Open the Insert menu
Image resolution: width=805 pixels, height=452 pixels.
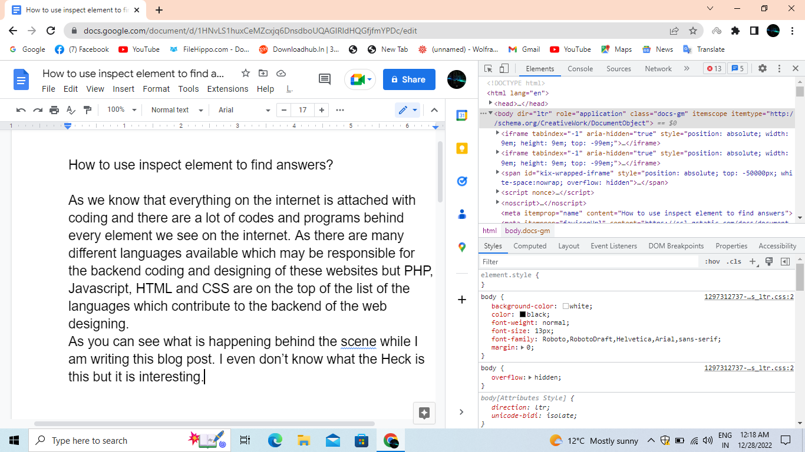[124, 89]
